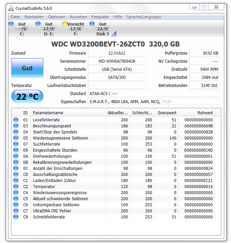The width and height of the screenshot is (231, 243).
Task: Click status orb of Suchfehlerrate row
Action: [x=16, y=144]
